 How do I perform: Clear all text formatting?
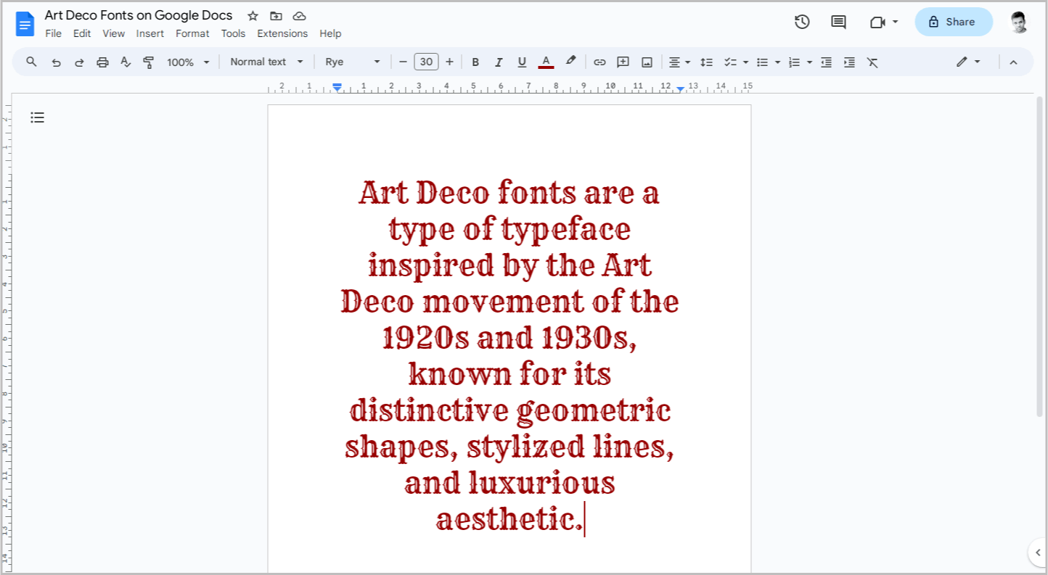point(872,62)
